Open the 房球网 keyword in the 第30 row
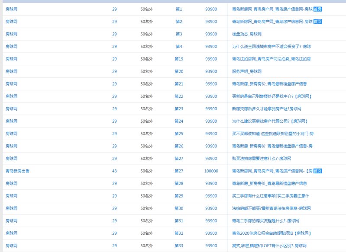The image size is (346, 252). 11,208
